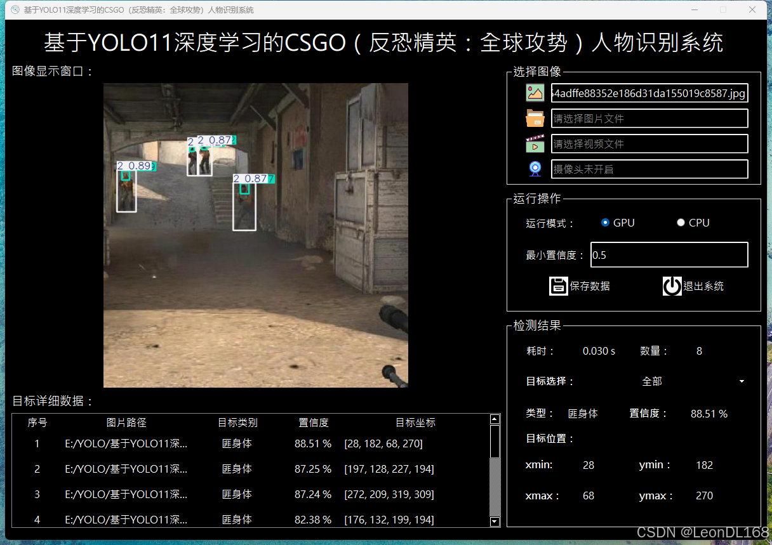Click the ymin value 182
Viewport: 772px width, 545px height.
(x=704, y=465)
